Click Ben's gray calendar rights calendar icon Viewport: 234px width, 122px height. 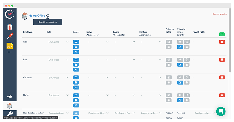(168, 65)
